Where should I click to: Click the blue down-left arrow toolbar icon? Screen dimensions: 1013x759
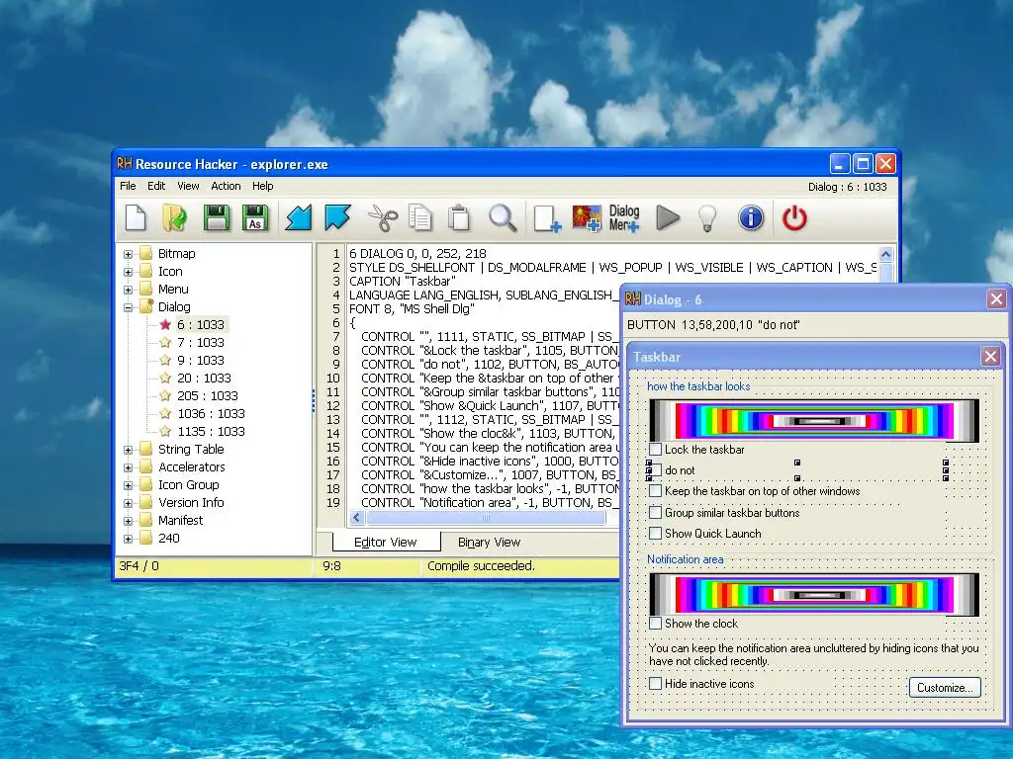299,217
